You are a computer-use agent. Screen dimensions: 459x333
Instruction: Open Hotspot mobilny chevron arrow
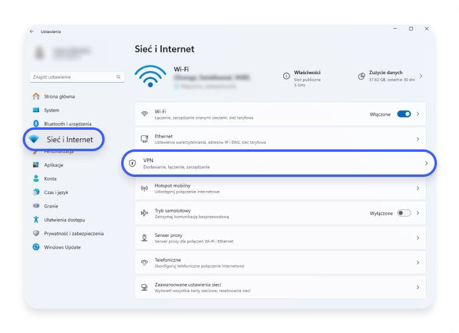pos(418,188)
